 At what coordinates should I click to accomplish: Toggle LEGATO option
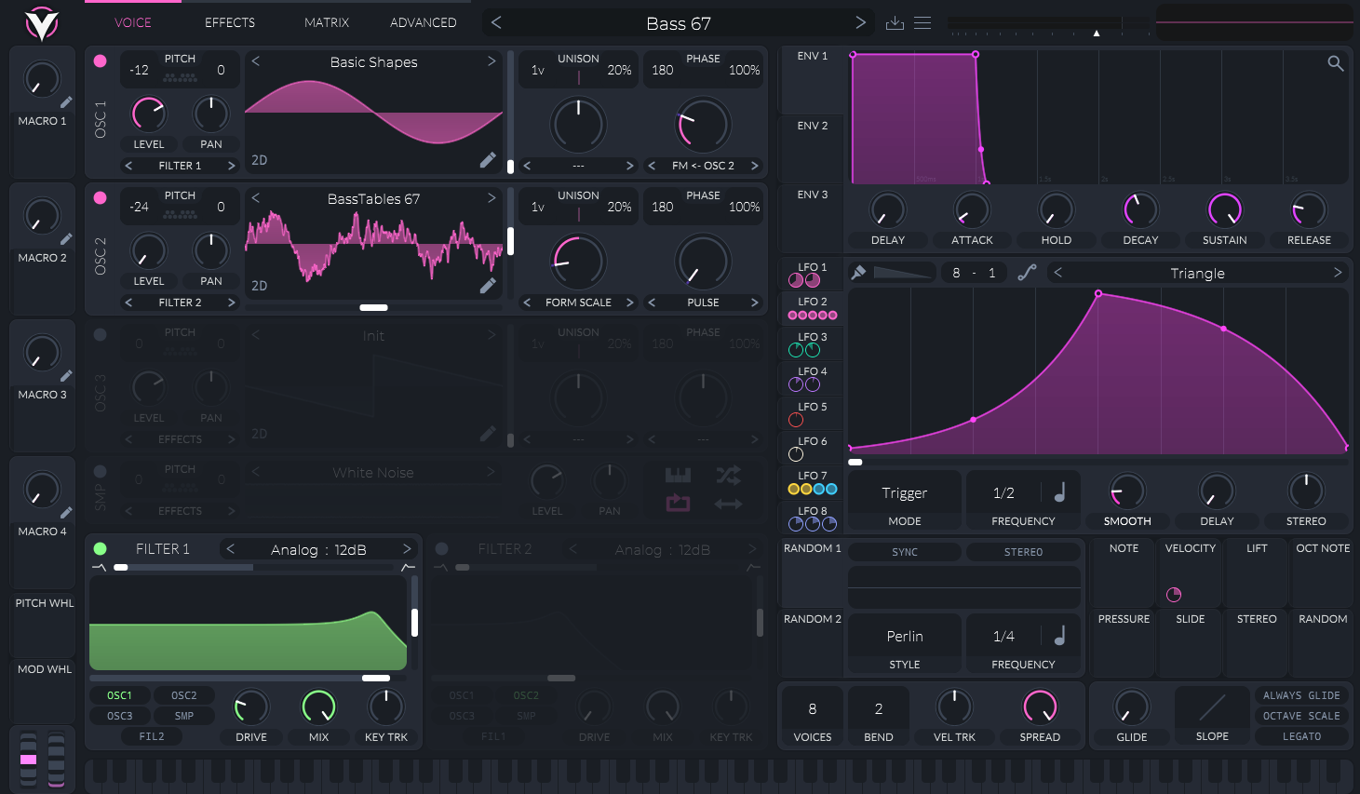click(x=1301, y=736)
